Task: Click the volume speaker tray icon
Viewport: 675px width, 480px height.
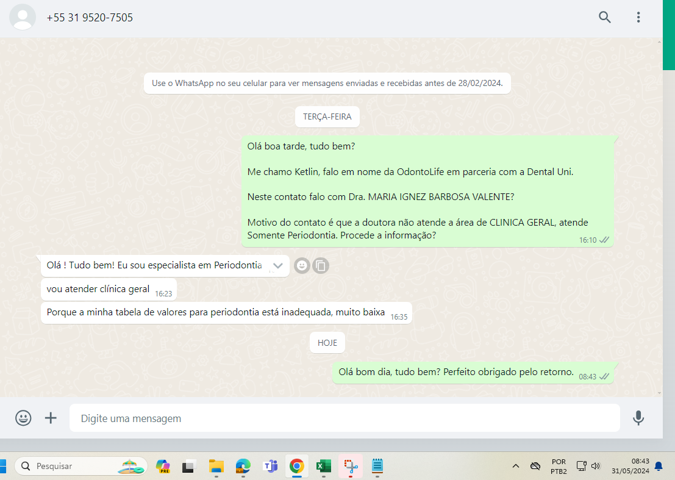Action: [x=596, y=466]
